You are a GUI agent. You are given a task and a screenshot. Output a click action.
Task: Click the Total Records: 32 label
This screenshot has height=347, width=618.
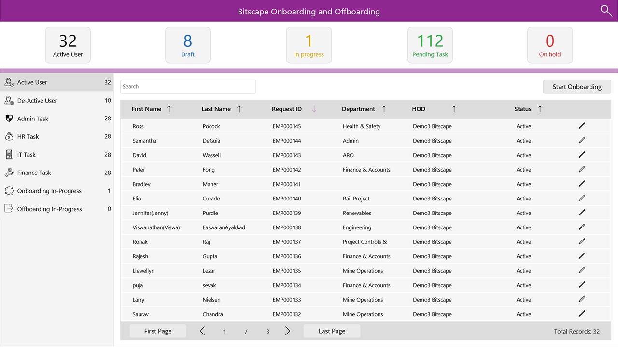577,332
